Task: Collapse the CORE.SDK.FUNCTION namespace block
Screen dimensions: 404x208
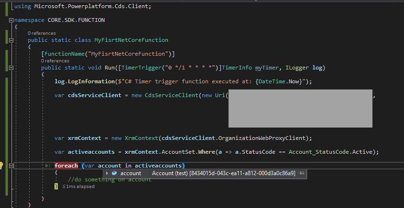Action: point(11,20)
